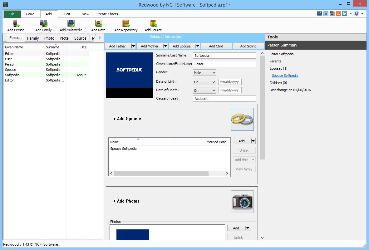Image resolution: width=369 pixels, height=250 pixels.
Task: Click the Softpedia profile picture
Action: [x=129, y=75]
